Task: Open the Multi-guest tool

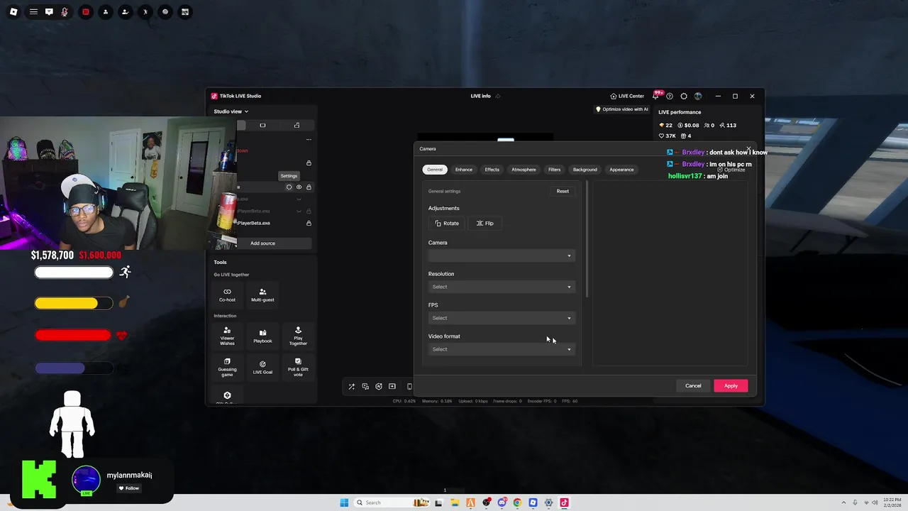Action: [262, 295]
